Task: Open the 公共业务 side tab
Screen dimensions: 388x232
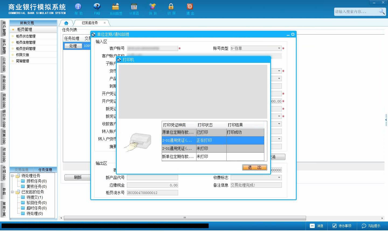Action: [4, 64]
